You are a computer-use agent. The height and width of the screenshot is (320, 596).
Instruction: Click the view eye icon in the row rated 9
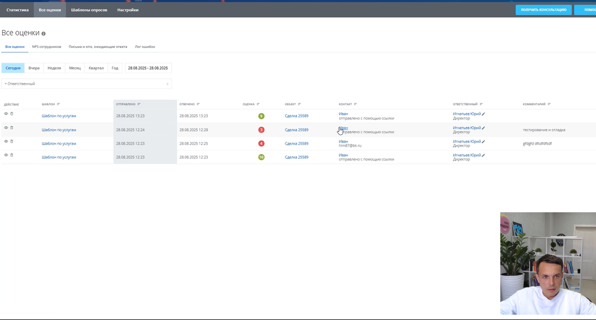click(6, 114)
